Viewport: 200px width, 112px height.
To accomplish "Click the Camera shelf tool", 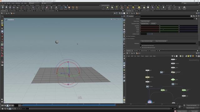I will tap(103, 8).
